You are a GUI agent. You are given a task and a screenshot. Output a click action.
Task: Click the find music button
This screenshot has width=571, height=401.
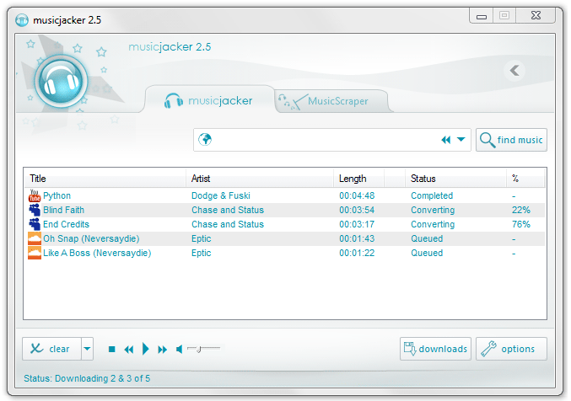coord(511,140)
